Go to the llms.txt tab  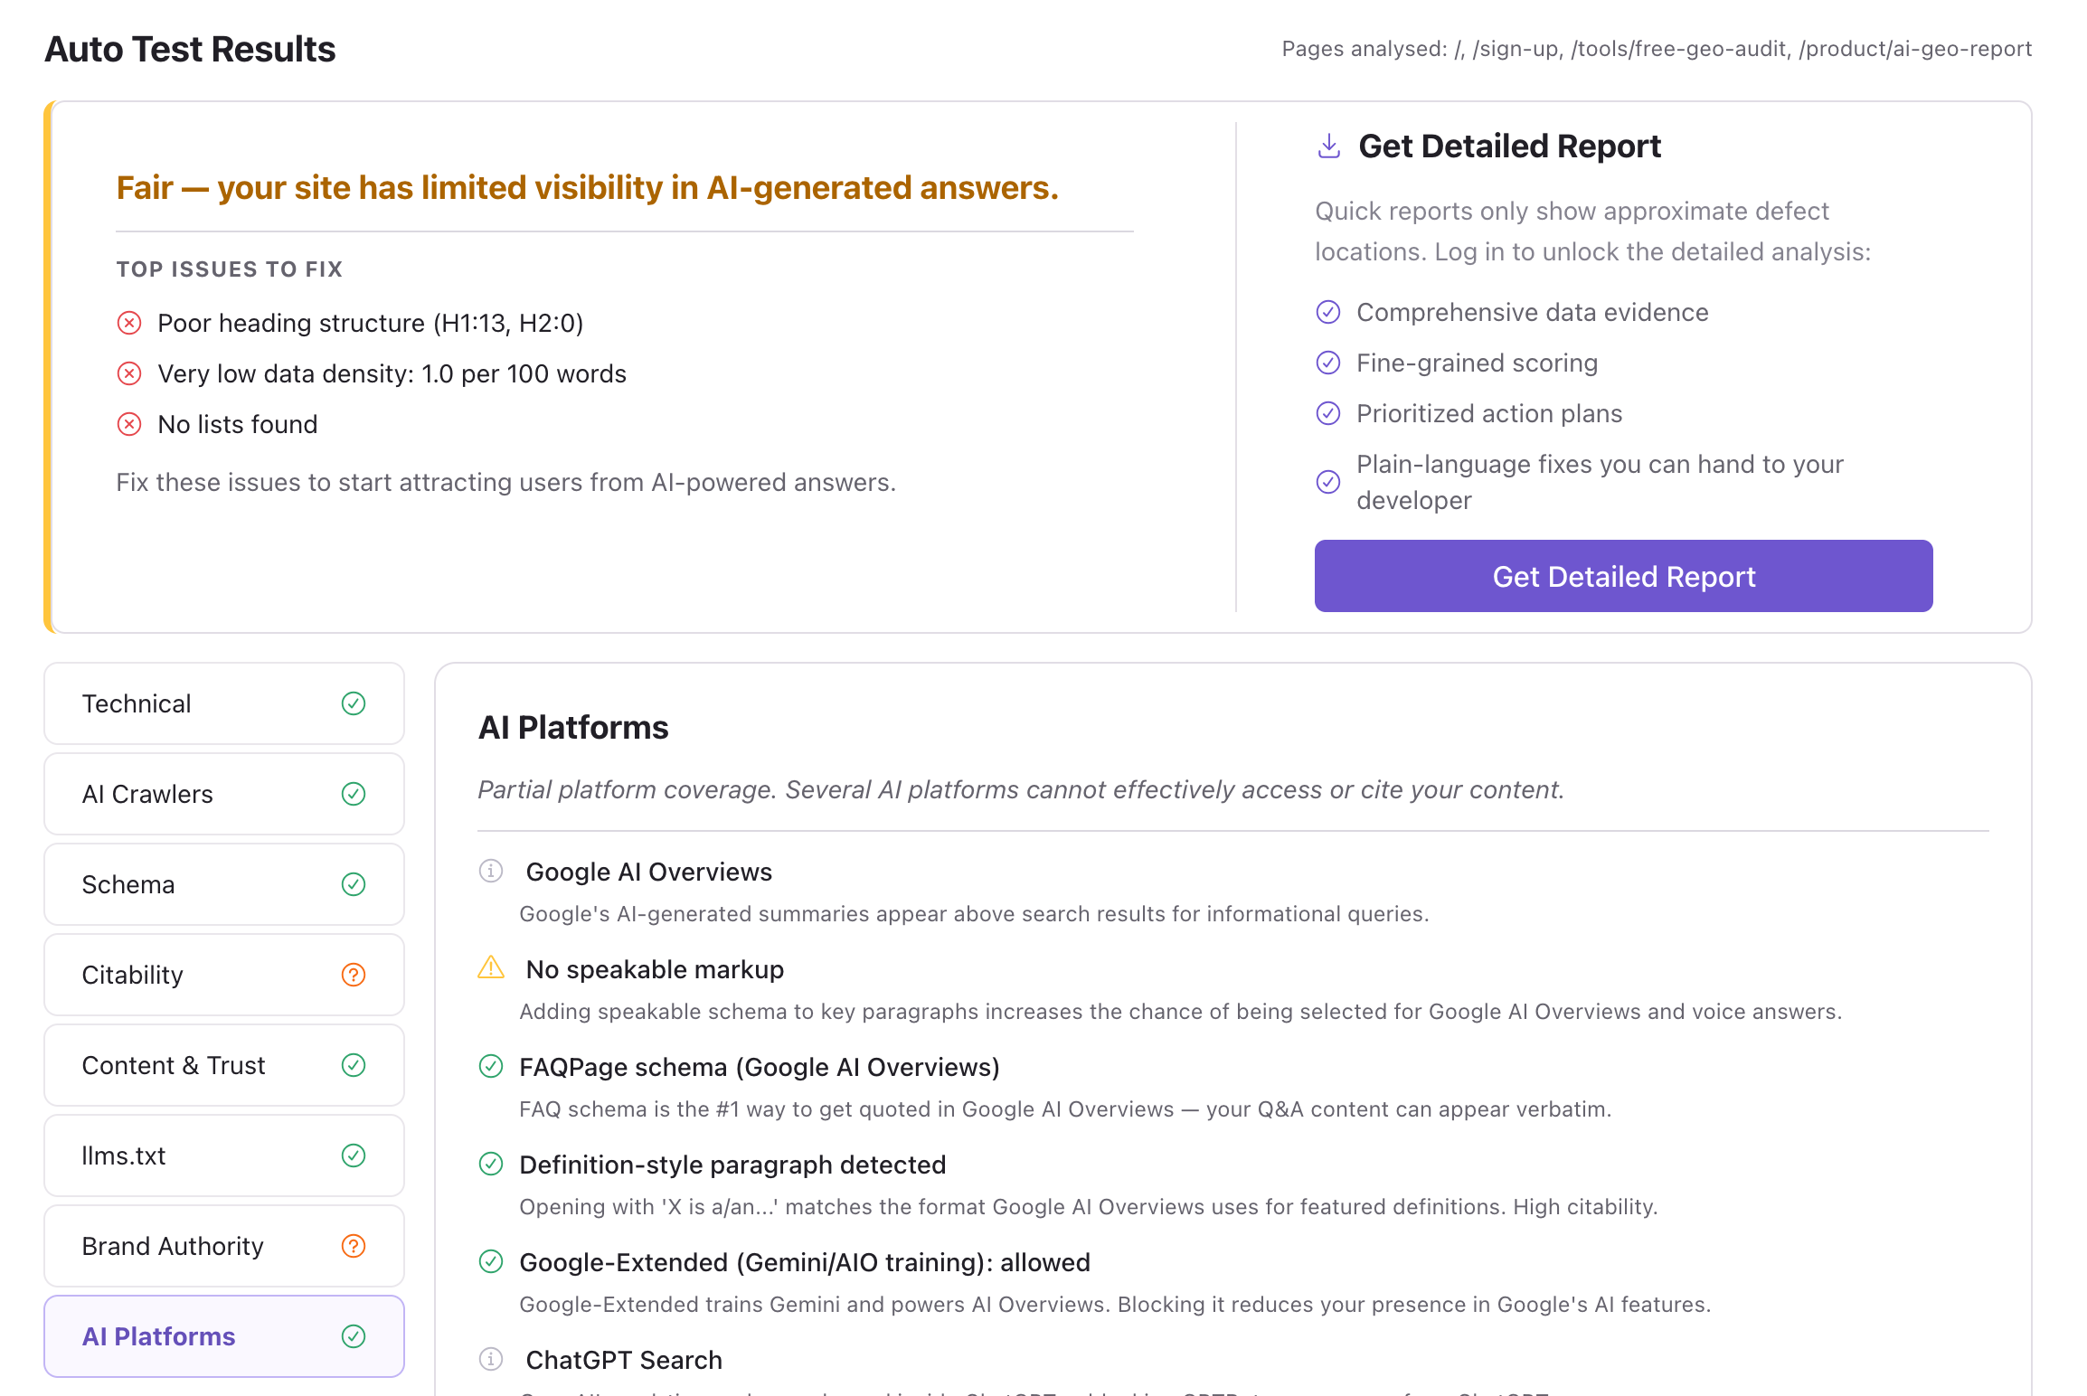pyautogui.click(x=224, y=1155)
